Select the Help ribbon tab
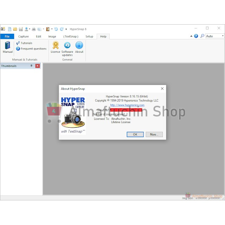This screenshot has height=225, width=225. point(103,37)
